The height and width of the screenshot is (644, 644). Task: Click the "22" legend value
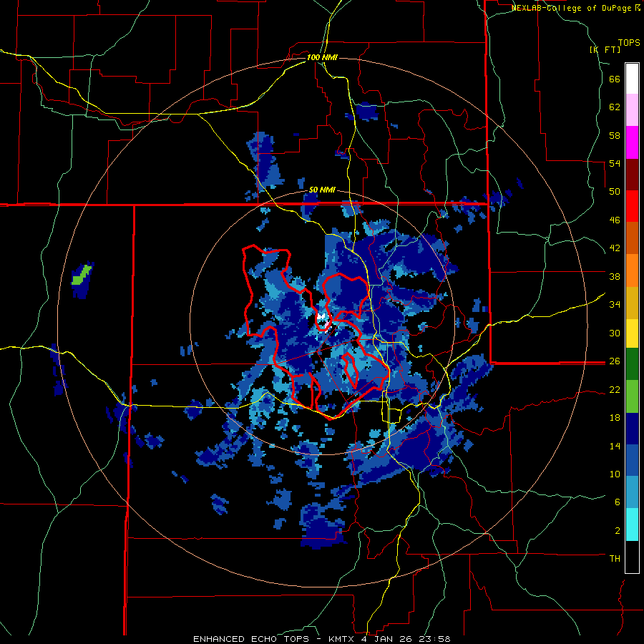pyautogui.click(x=615, y=389)
